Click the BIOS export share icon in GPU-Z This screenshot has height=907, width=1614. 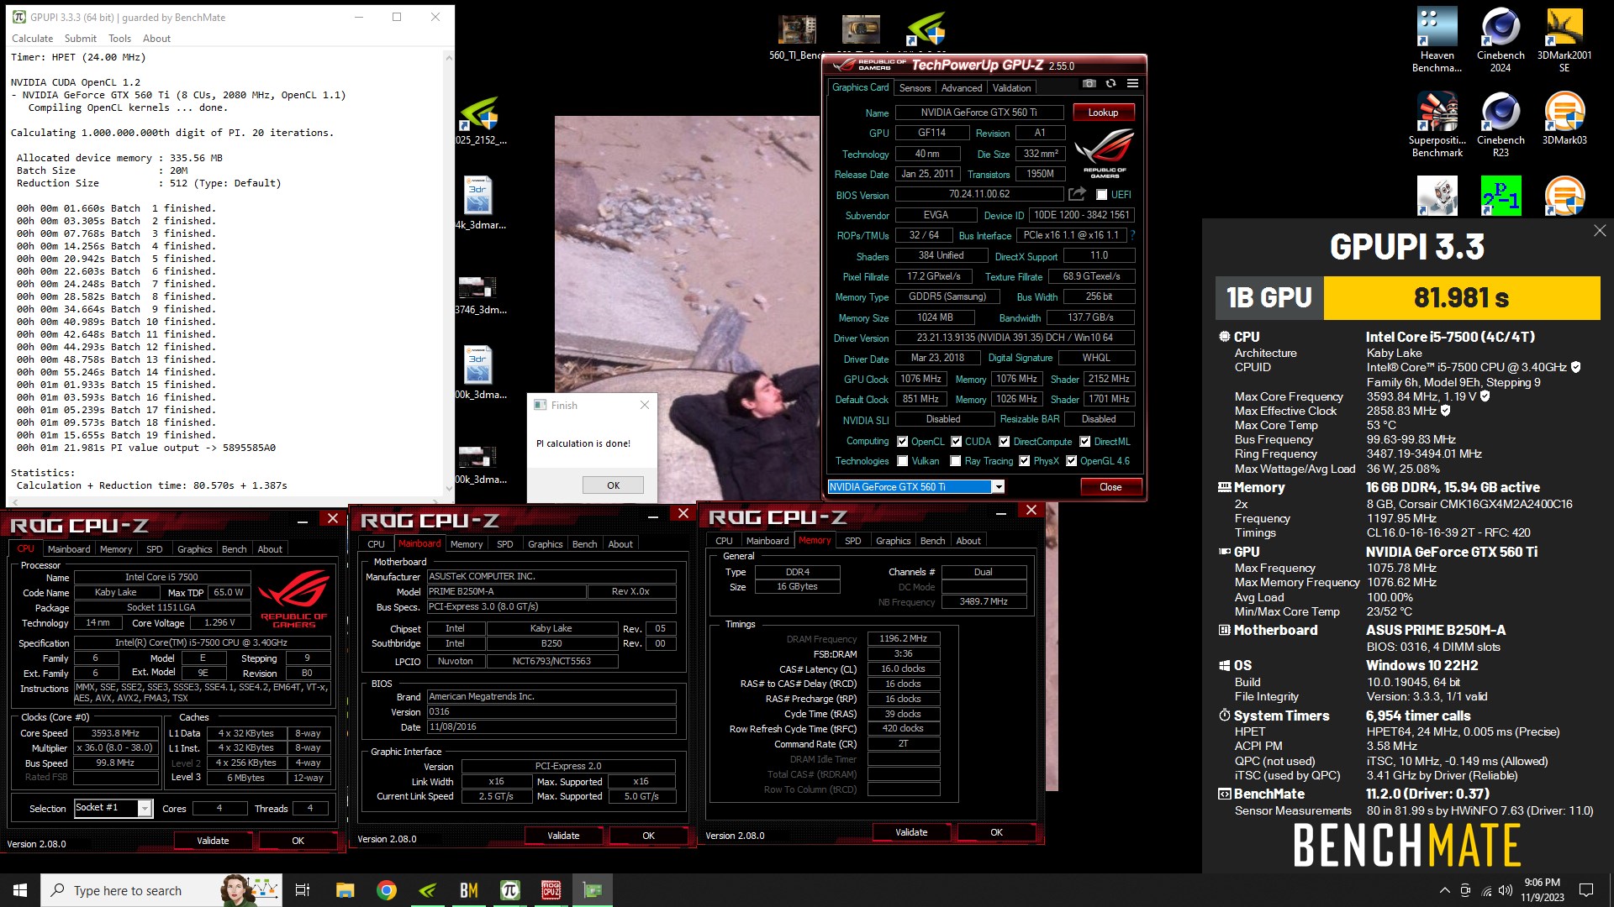click(x=1077, y=194)
